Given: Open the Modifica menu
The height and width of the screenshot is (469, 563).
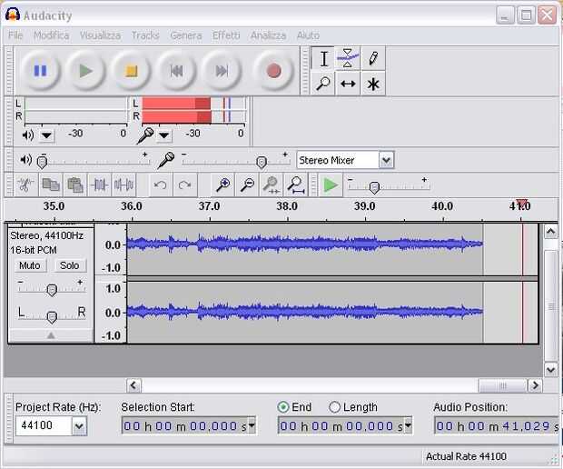Looking at the screenshot, I should click(52, 35).
